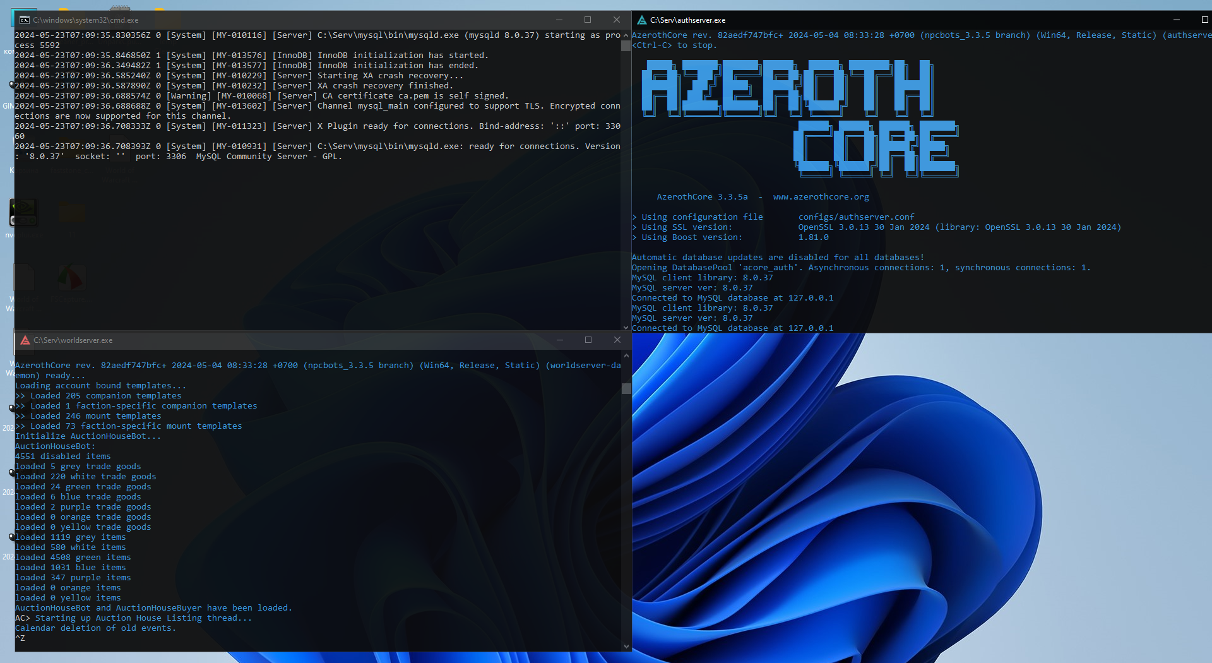Click the red worldserver.exe title bar icon
Image resolution: width=1212 pixels, height=663 pixels.
25,340
